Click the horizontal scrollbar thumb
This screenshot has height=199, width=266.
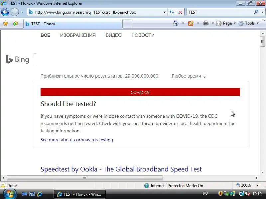point(85,178)
